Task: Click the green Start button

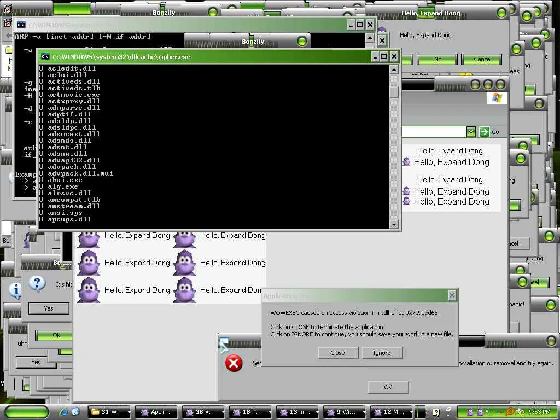Action: (x=27, y=412)
